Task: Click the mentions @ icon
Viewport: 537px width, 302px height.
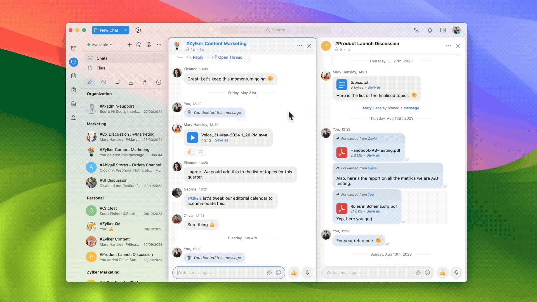Action: click(x=149, y=45)
